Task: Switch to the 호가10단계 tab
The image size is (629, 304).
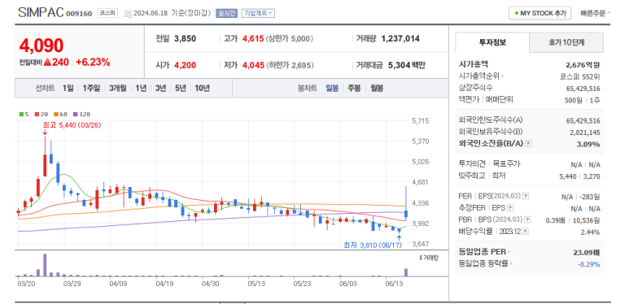Action: pos(566,42)
